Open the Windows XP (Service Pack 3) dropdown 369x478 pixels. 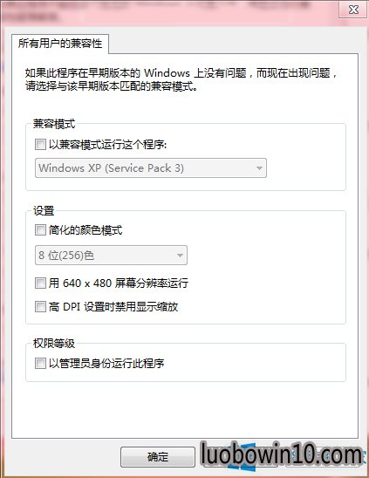151,168
